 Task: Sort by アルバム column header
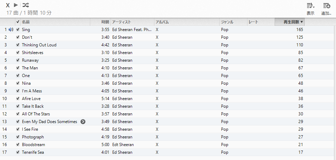(x=186, y=22)
